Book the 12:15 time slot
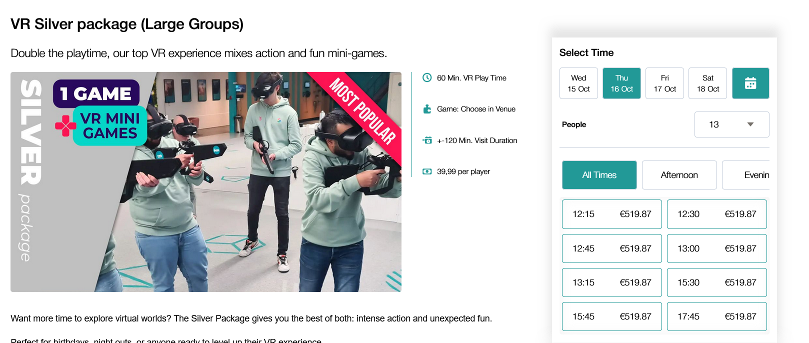 [612, 214]
